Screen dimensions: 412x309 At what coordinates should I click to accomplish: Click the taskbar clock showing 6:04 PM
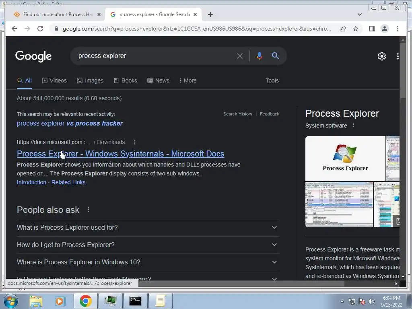391,301
